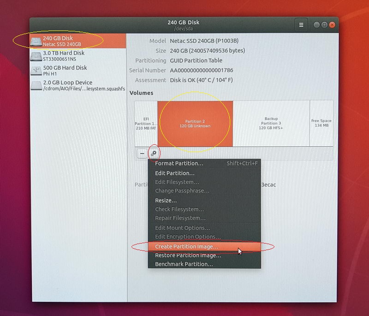
Task: Click the greyed Check Filesystem entry
Action: (204, 209)
